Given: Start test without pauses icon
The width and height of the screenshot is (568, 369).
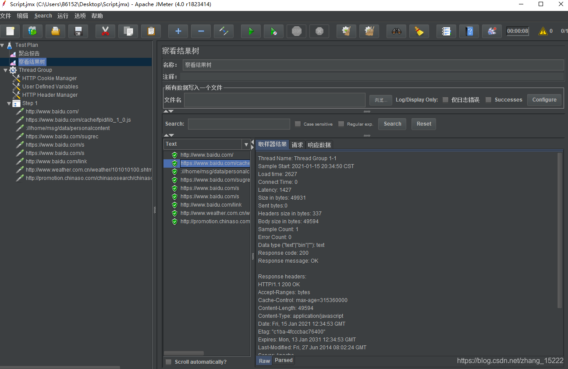Looking at the screenshot, I should (273, 31).
